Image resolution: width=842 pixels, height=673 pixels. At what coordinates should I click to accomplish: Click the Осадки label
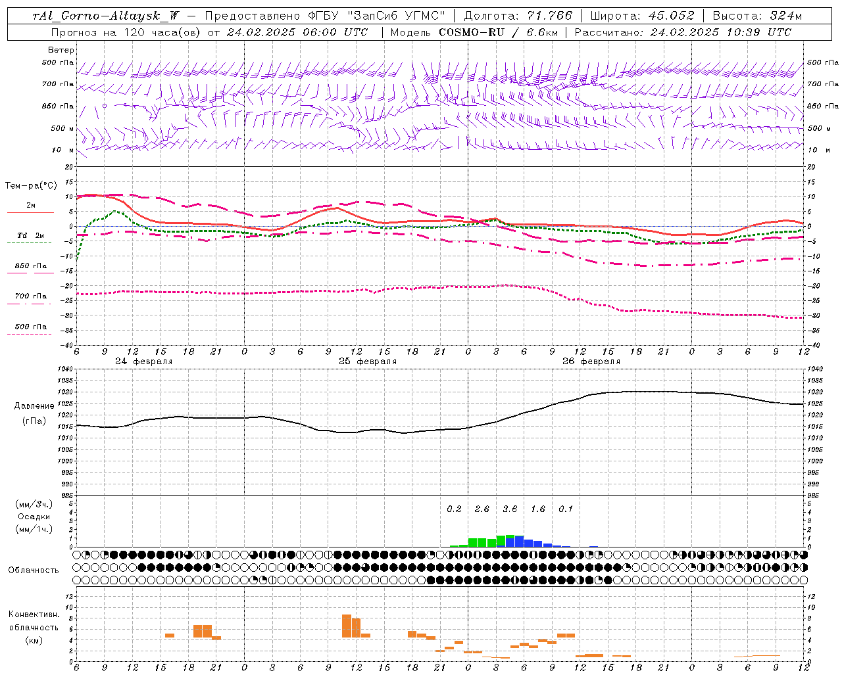click(34, 517)
